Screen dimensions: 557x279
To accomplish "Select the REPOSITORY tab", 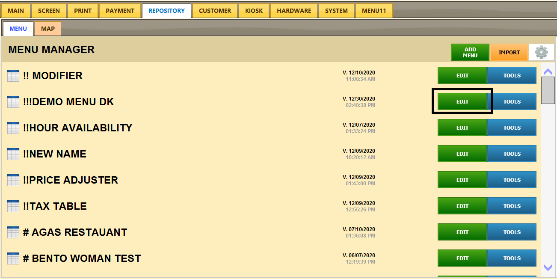I will click(x=166, y=11).
